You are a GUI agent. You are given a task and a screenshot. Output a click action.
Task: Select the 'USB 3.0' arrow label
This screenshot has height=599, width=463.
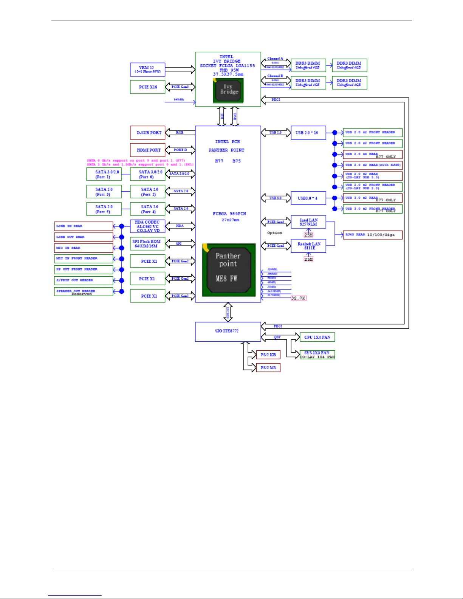tap(275, 198)
